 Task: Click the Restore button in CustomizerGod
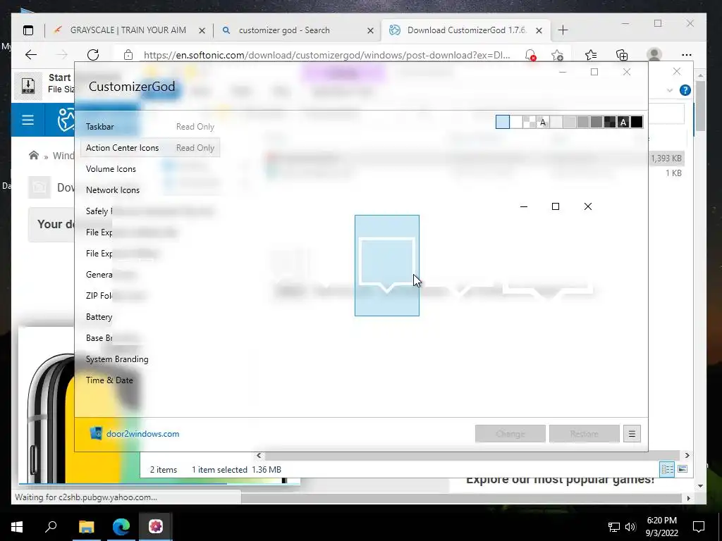pos(585,434)
